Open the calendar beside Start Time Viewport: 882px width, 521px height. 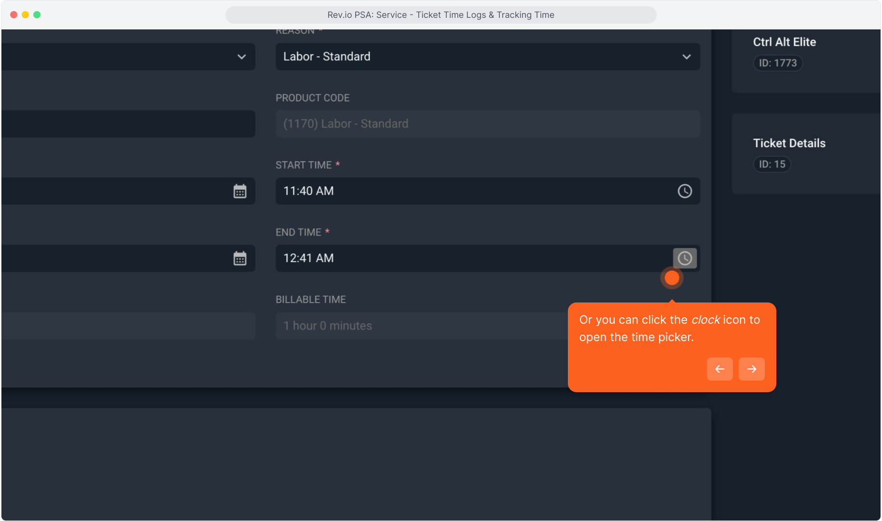[240, 191]
